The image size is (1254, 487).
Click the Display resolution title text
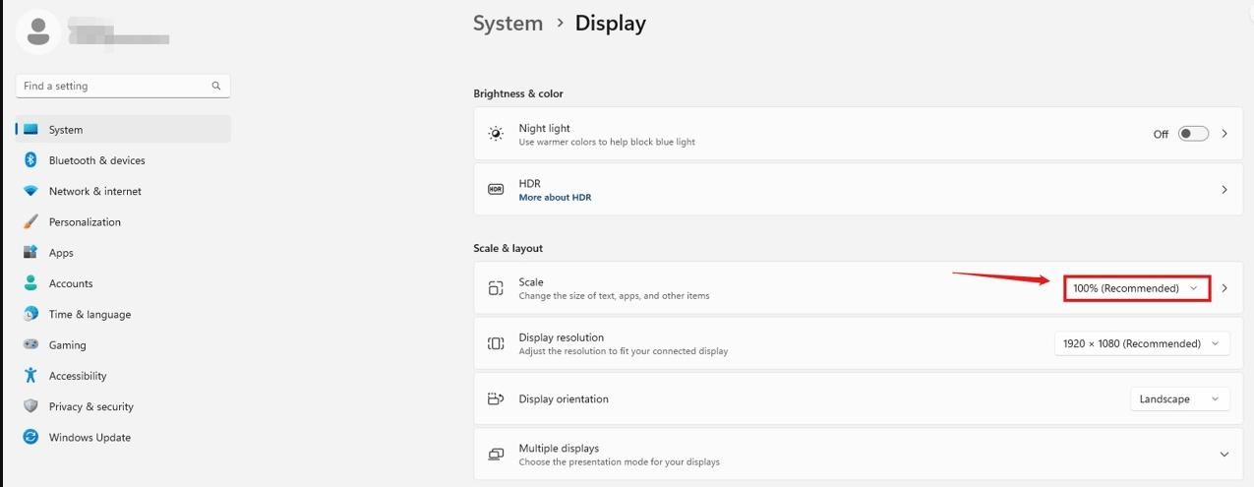click(562, 337)
